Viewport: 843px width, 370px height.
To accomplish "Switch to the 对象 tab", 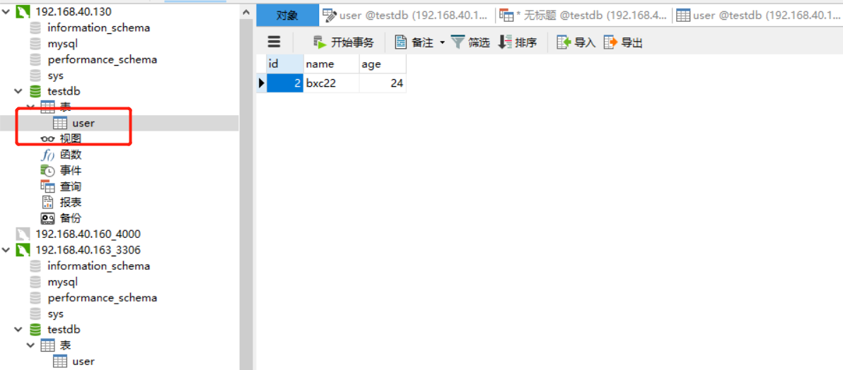I will click(x=288, y=16).
